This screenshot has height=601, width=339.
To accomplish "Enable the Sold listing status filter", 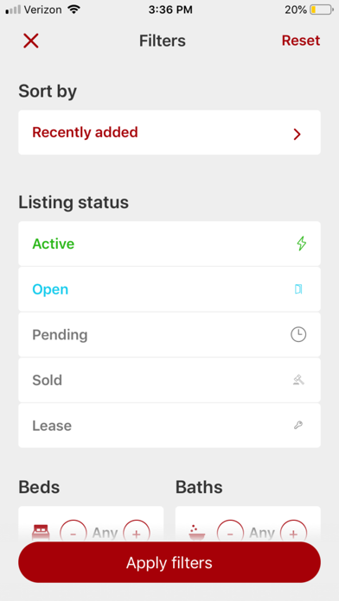I will (x=169, y=380).
